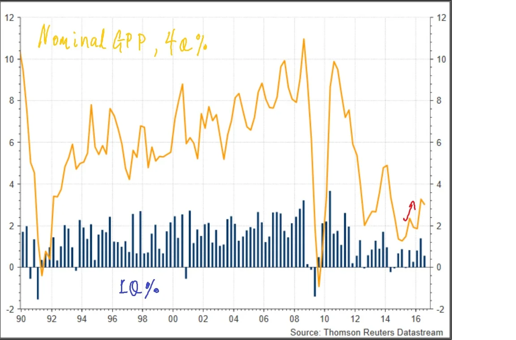
Task: Select year-axis label '96'
Action: point(112,318)
